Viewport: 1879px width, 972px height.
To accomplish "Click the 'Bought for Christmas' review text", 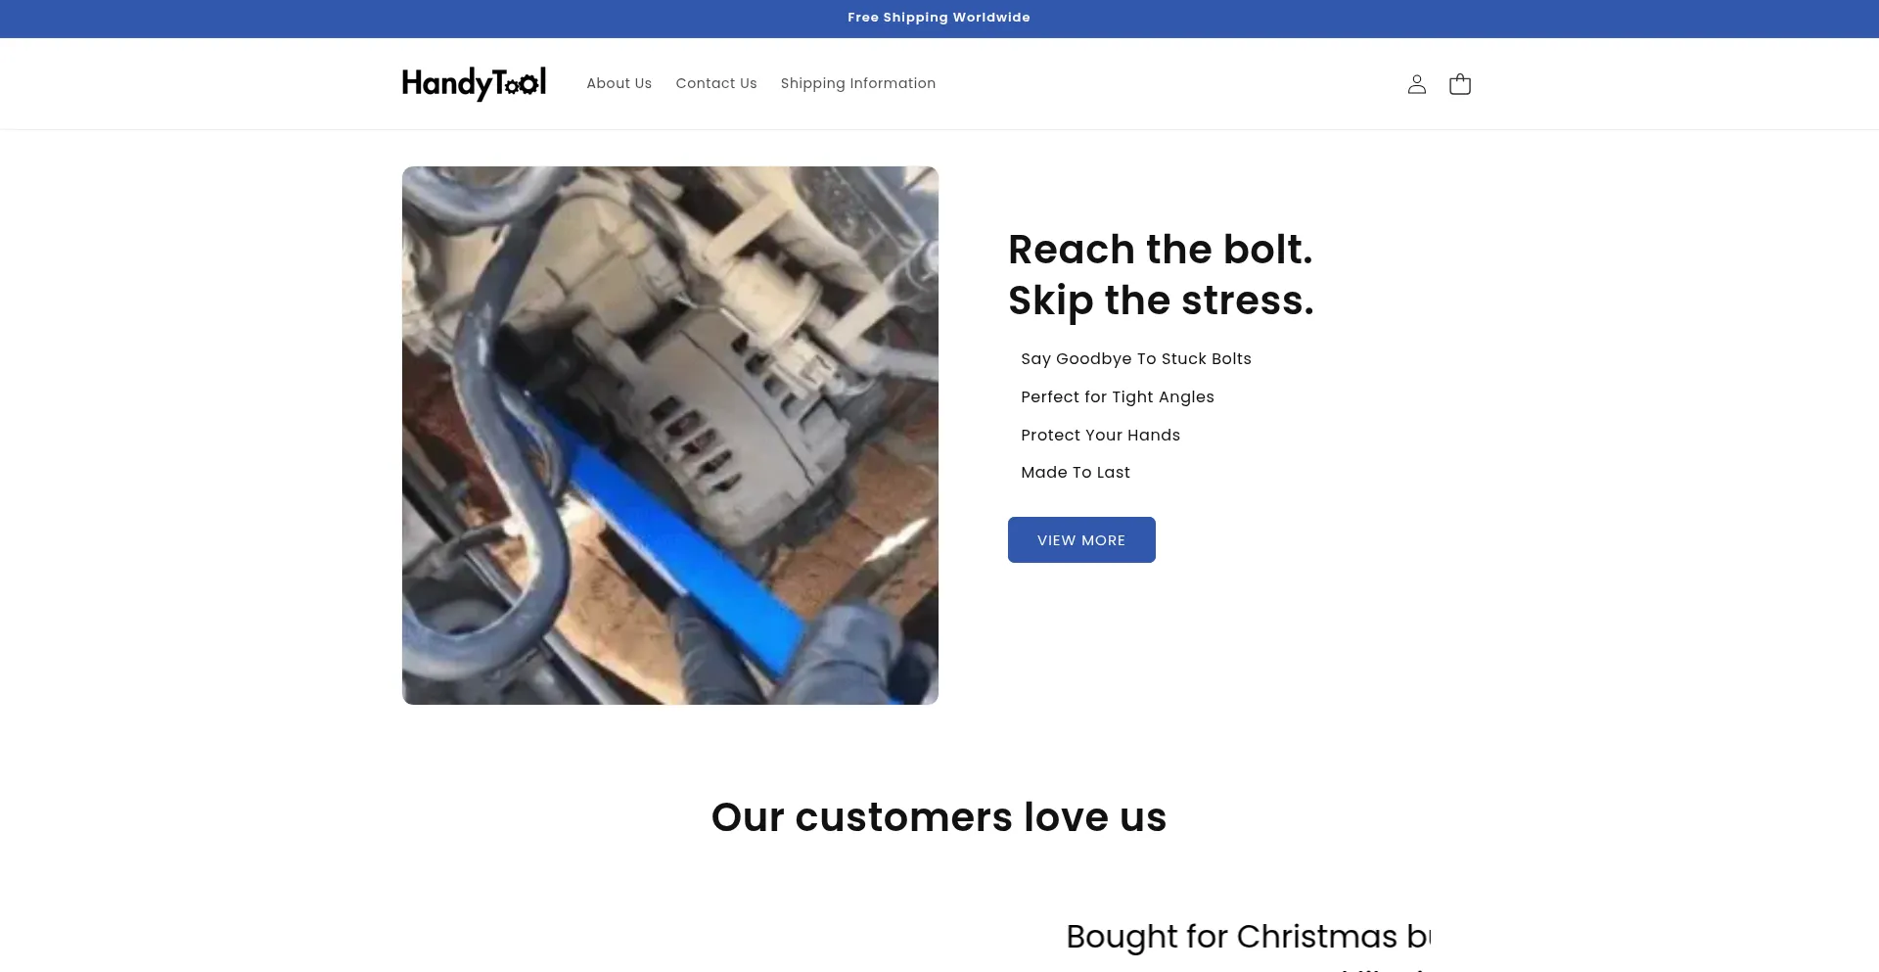I will point(1248,937).
